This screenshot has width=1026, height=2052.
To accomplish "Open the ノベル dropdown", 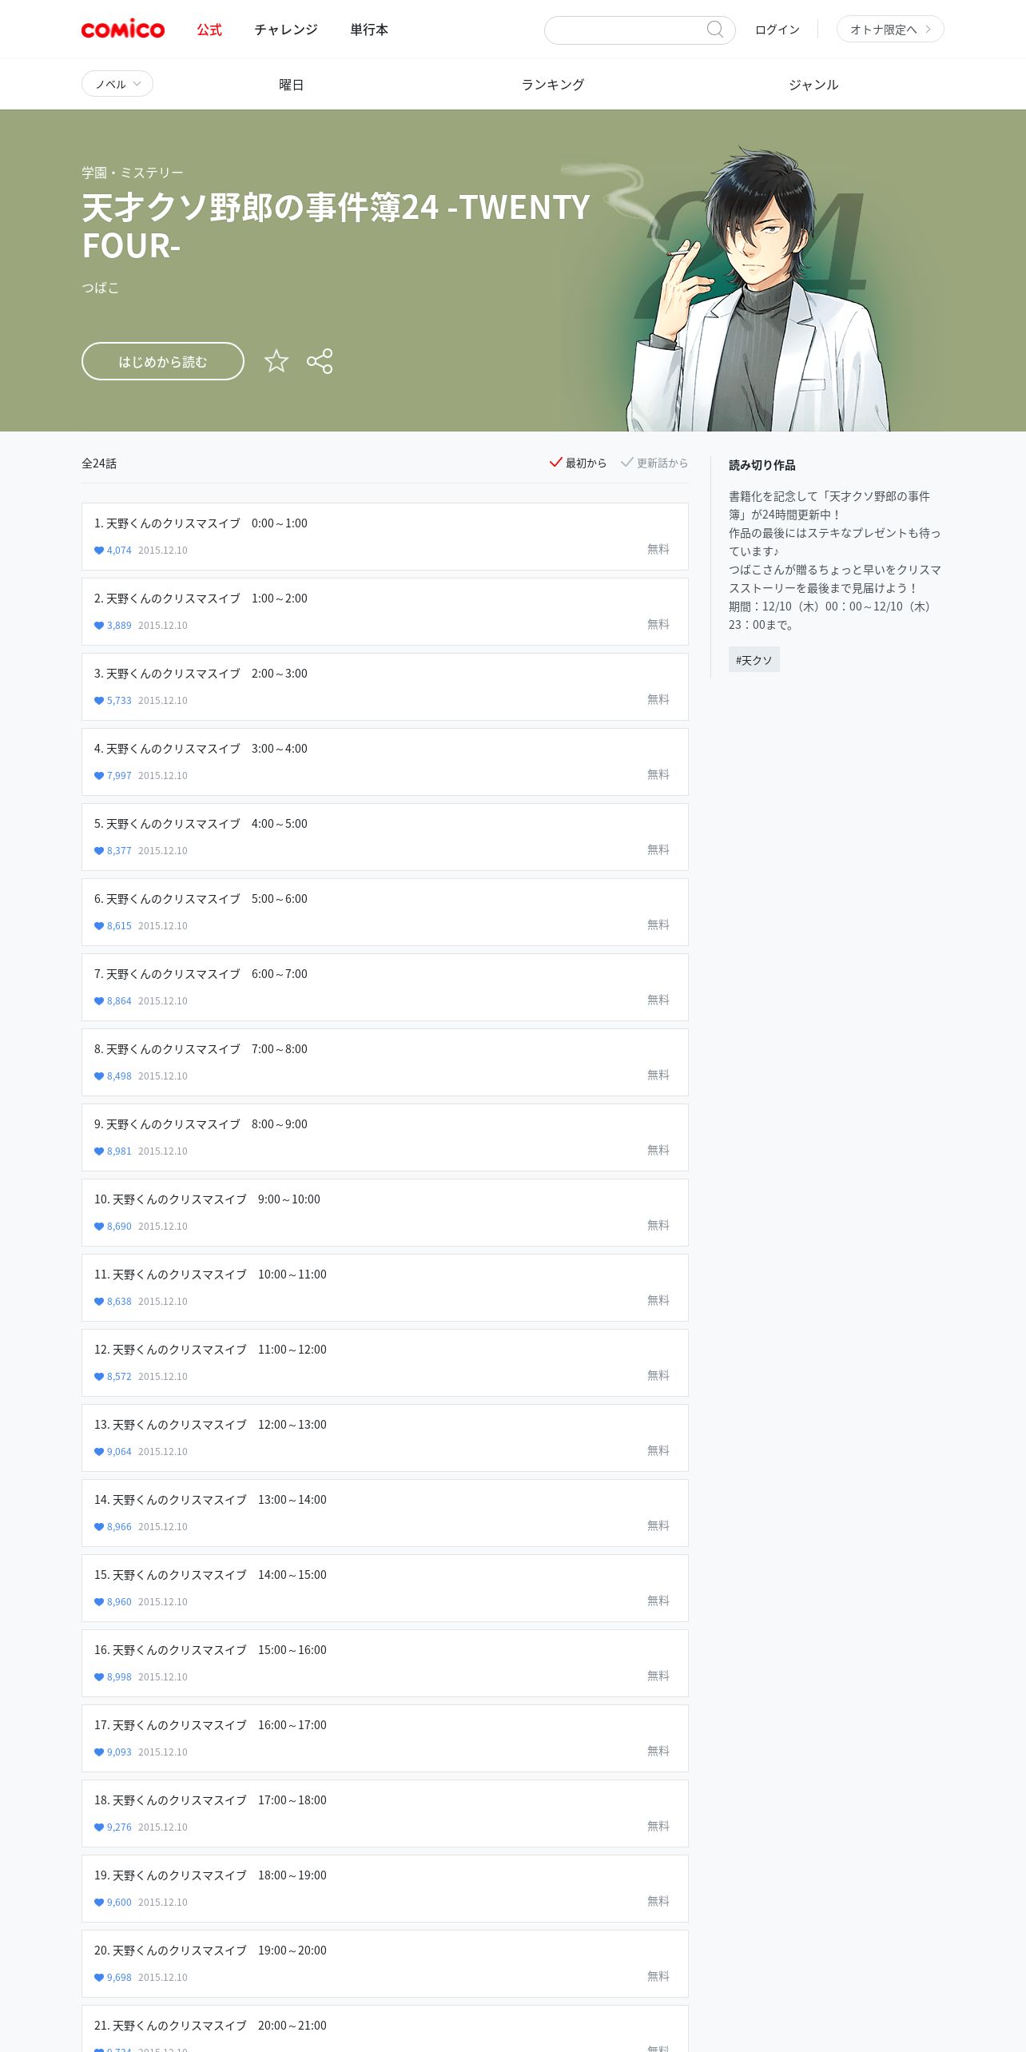I will click(x=117, y=84).
